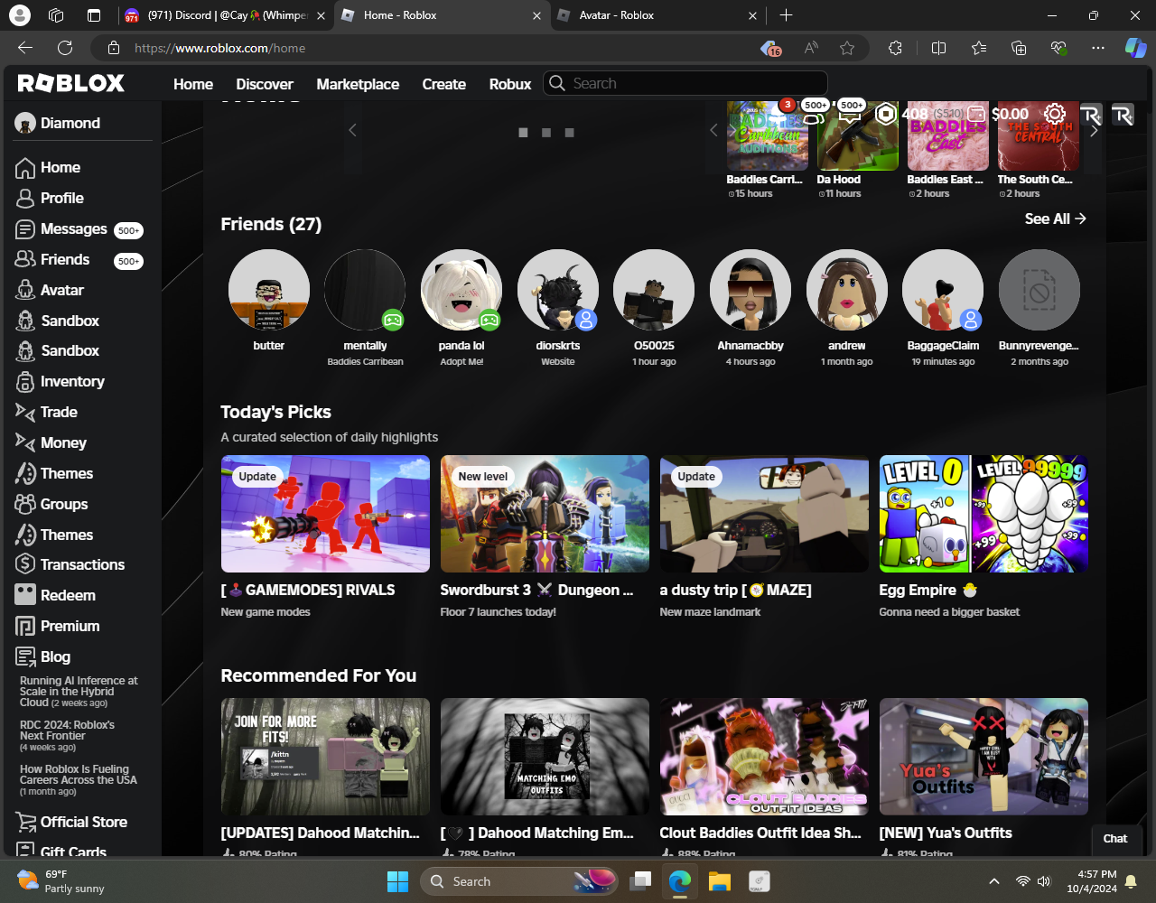Open the Avatar editor from sidebar
The width and height of the screenshot is (1156, 903).
pos(50,290)
